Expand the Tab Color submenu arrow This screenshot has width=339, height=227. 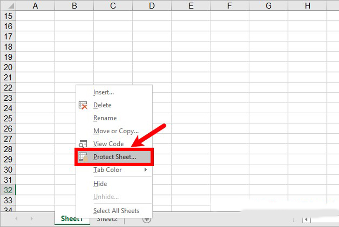click(146, 170)
